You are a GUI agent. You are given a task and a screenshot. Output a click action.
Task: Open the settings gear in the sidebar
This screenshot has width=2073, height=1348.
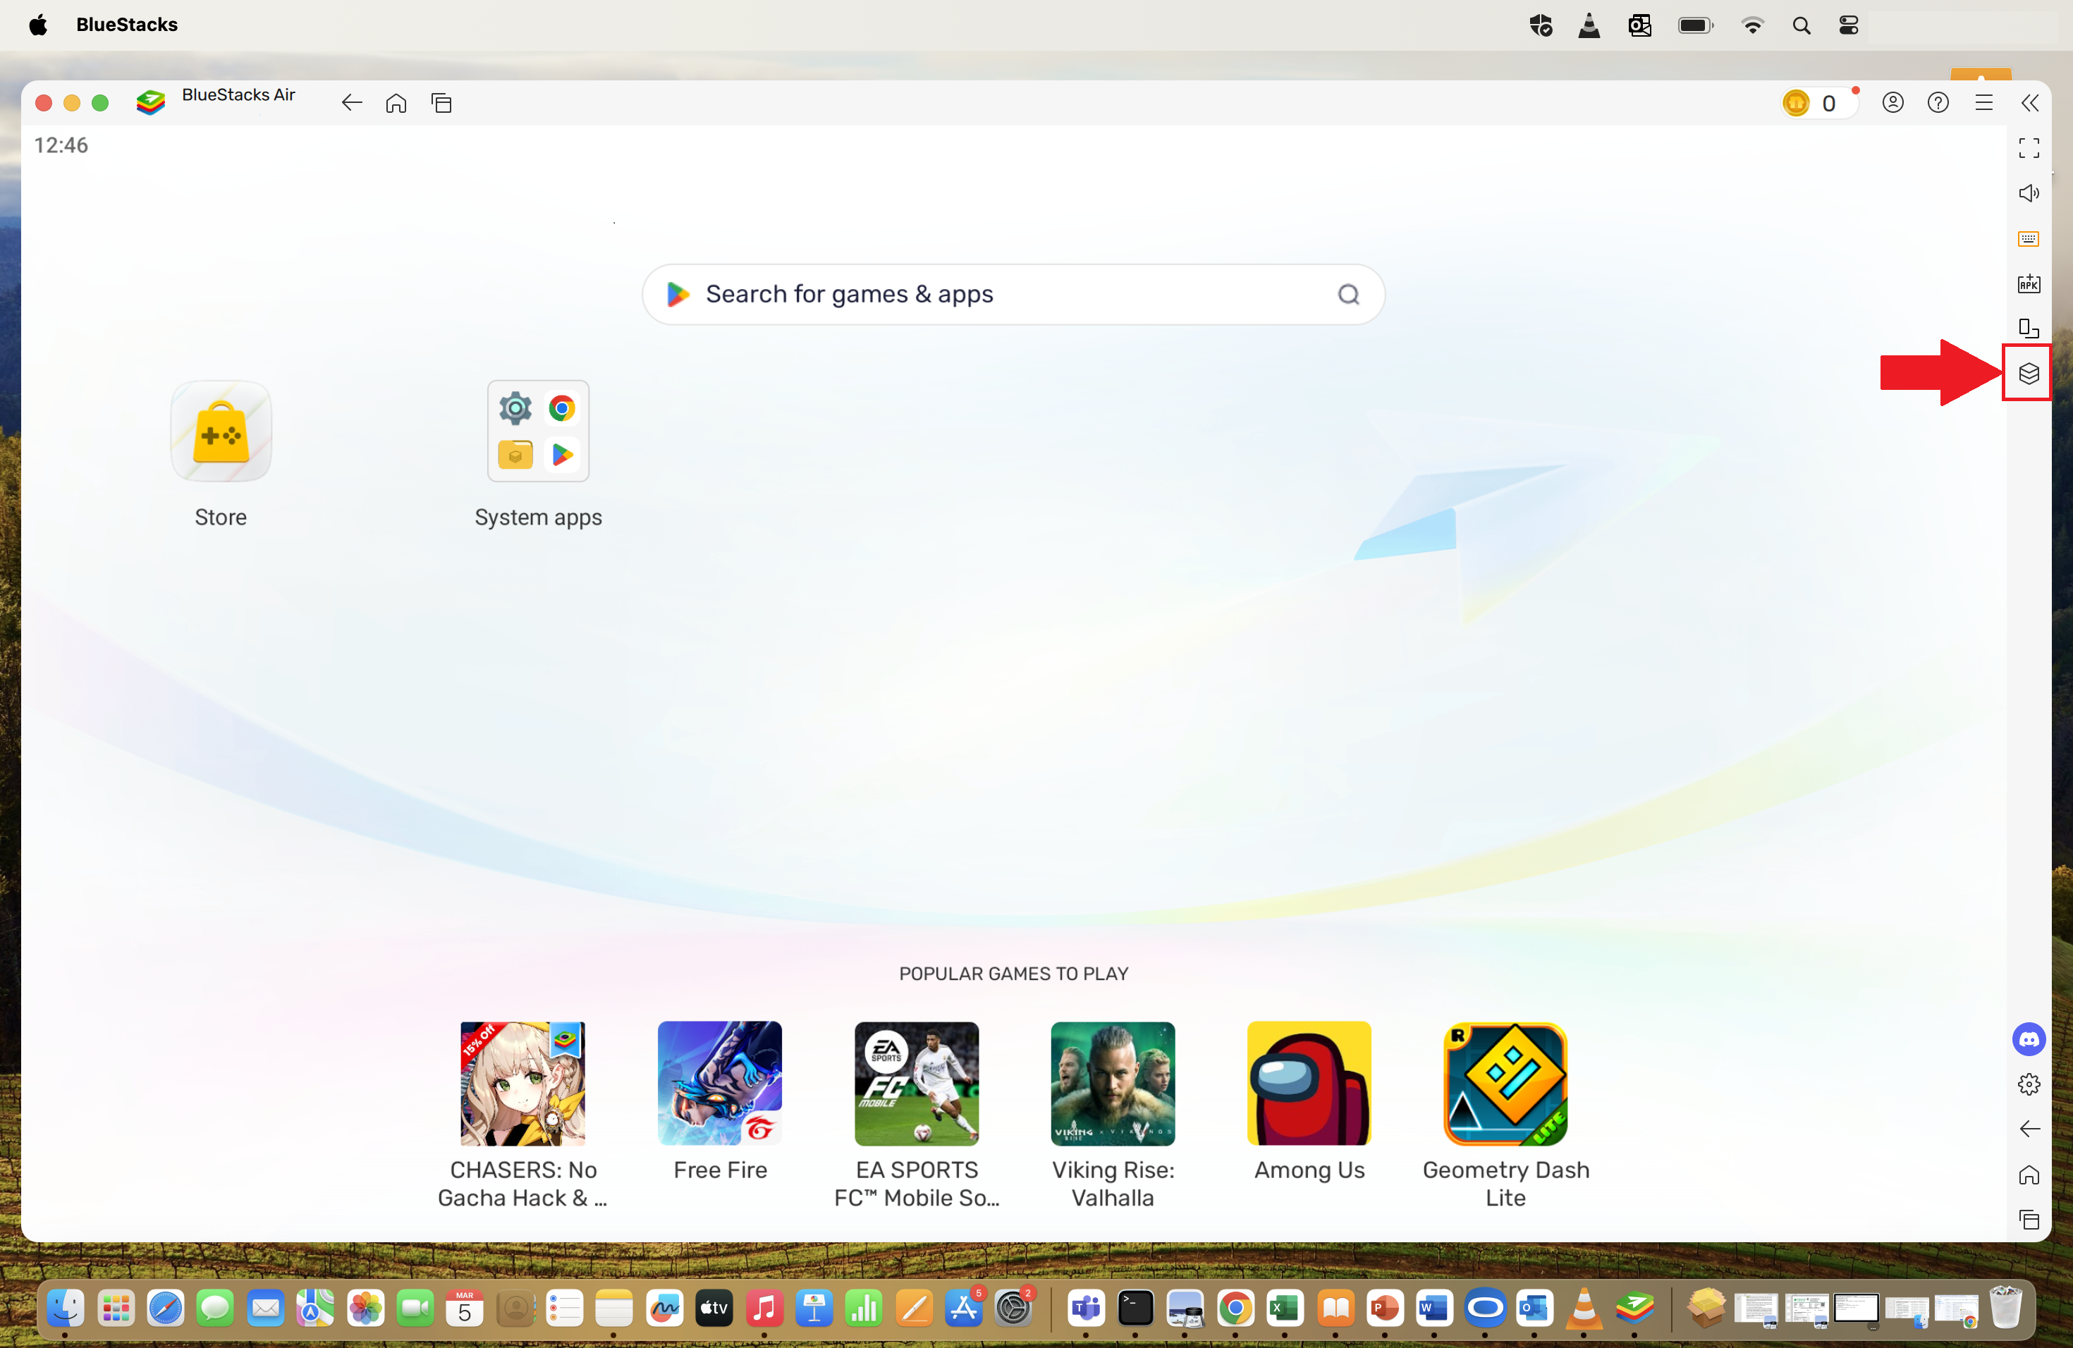pyautogui.click(x=2029, y=1084)
